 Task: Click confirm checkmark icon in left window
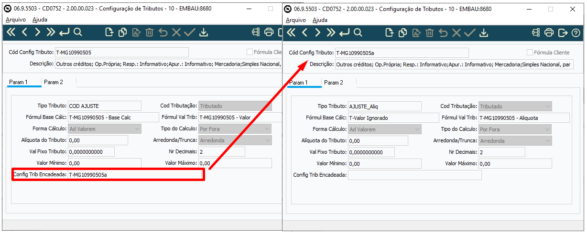click(x=190, y=32)
